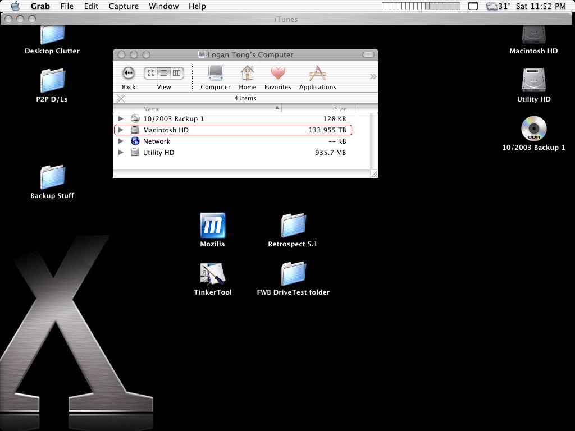Image resolution: width=575 pixels, height=431 pixels.
Task: Click the Computer toolbar icon
Action: click(216, 74)
